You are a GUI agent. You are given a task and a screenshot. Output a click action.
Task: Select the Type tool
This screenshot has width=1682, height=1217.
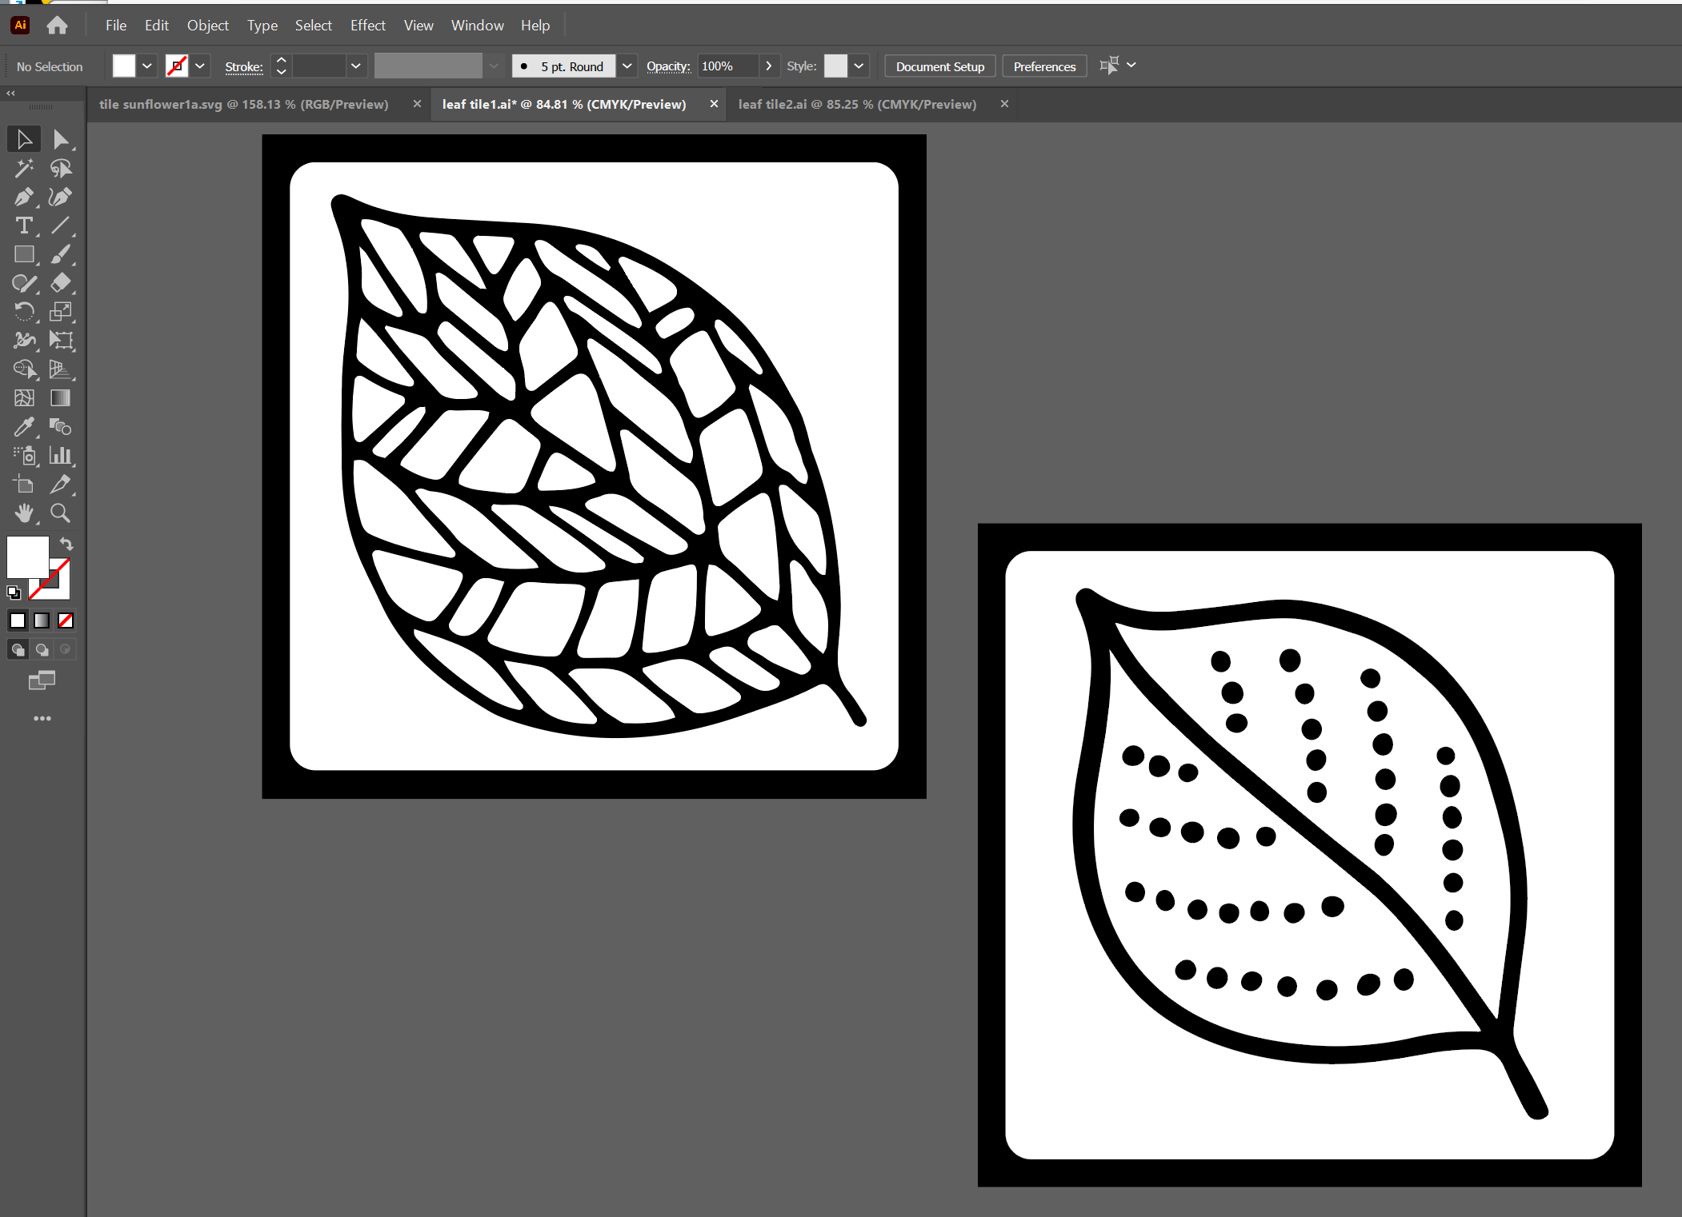(x=23, y=226)
